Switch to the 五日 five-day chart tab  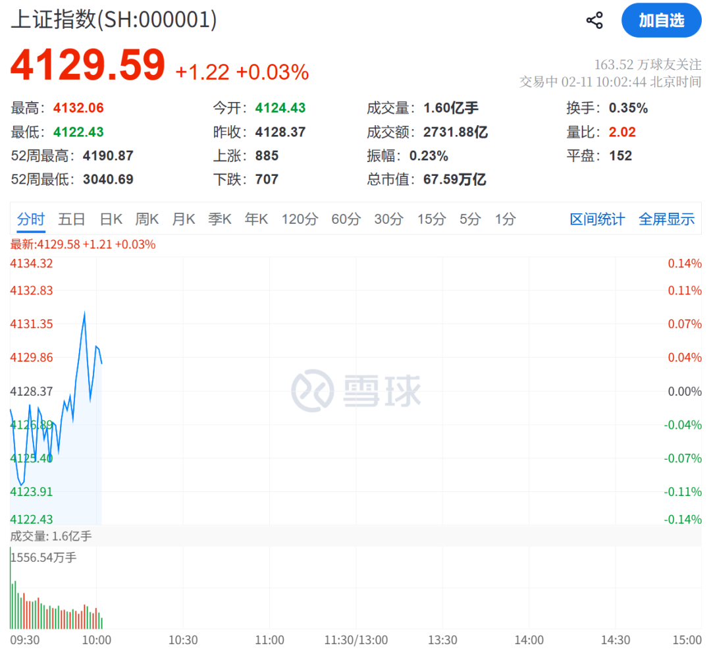coord(71,219)
